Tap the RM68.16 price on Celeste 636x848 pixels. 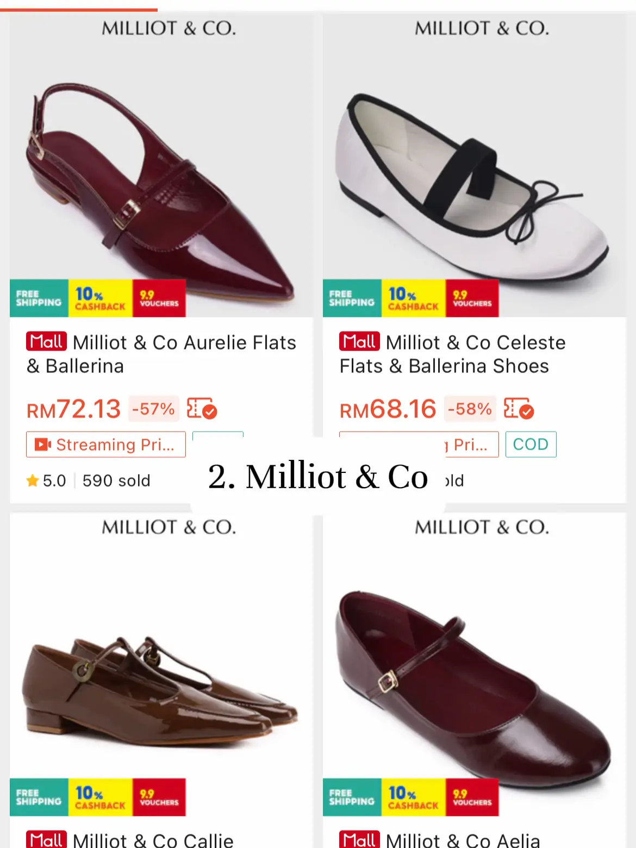coord(388,409)
